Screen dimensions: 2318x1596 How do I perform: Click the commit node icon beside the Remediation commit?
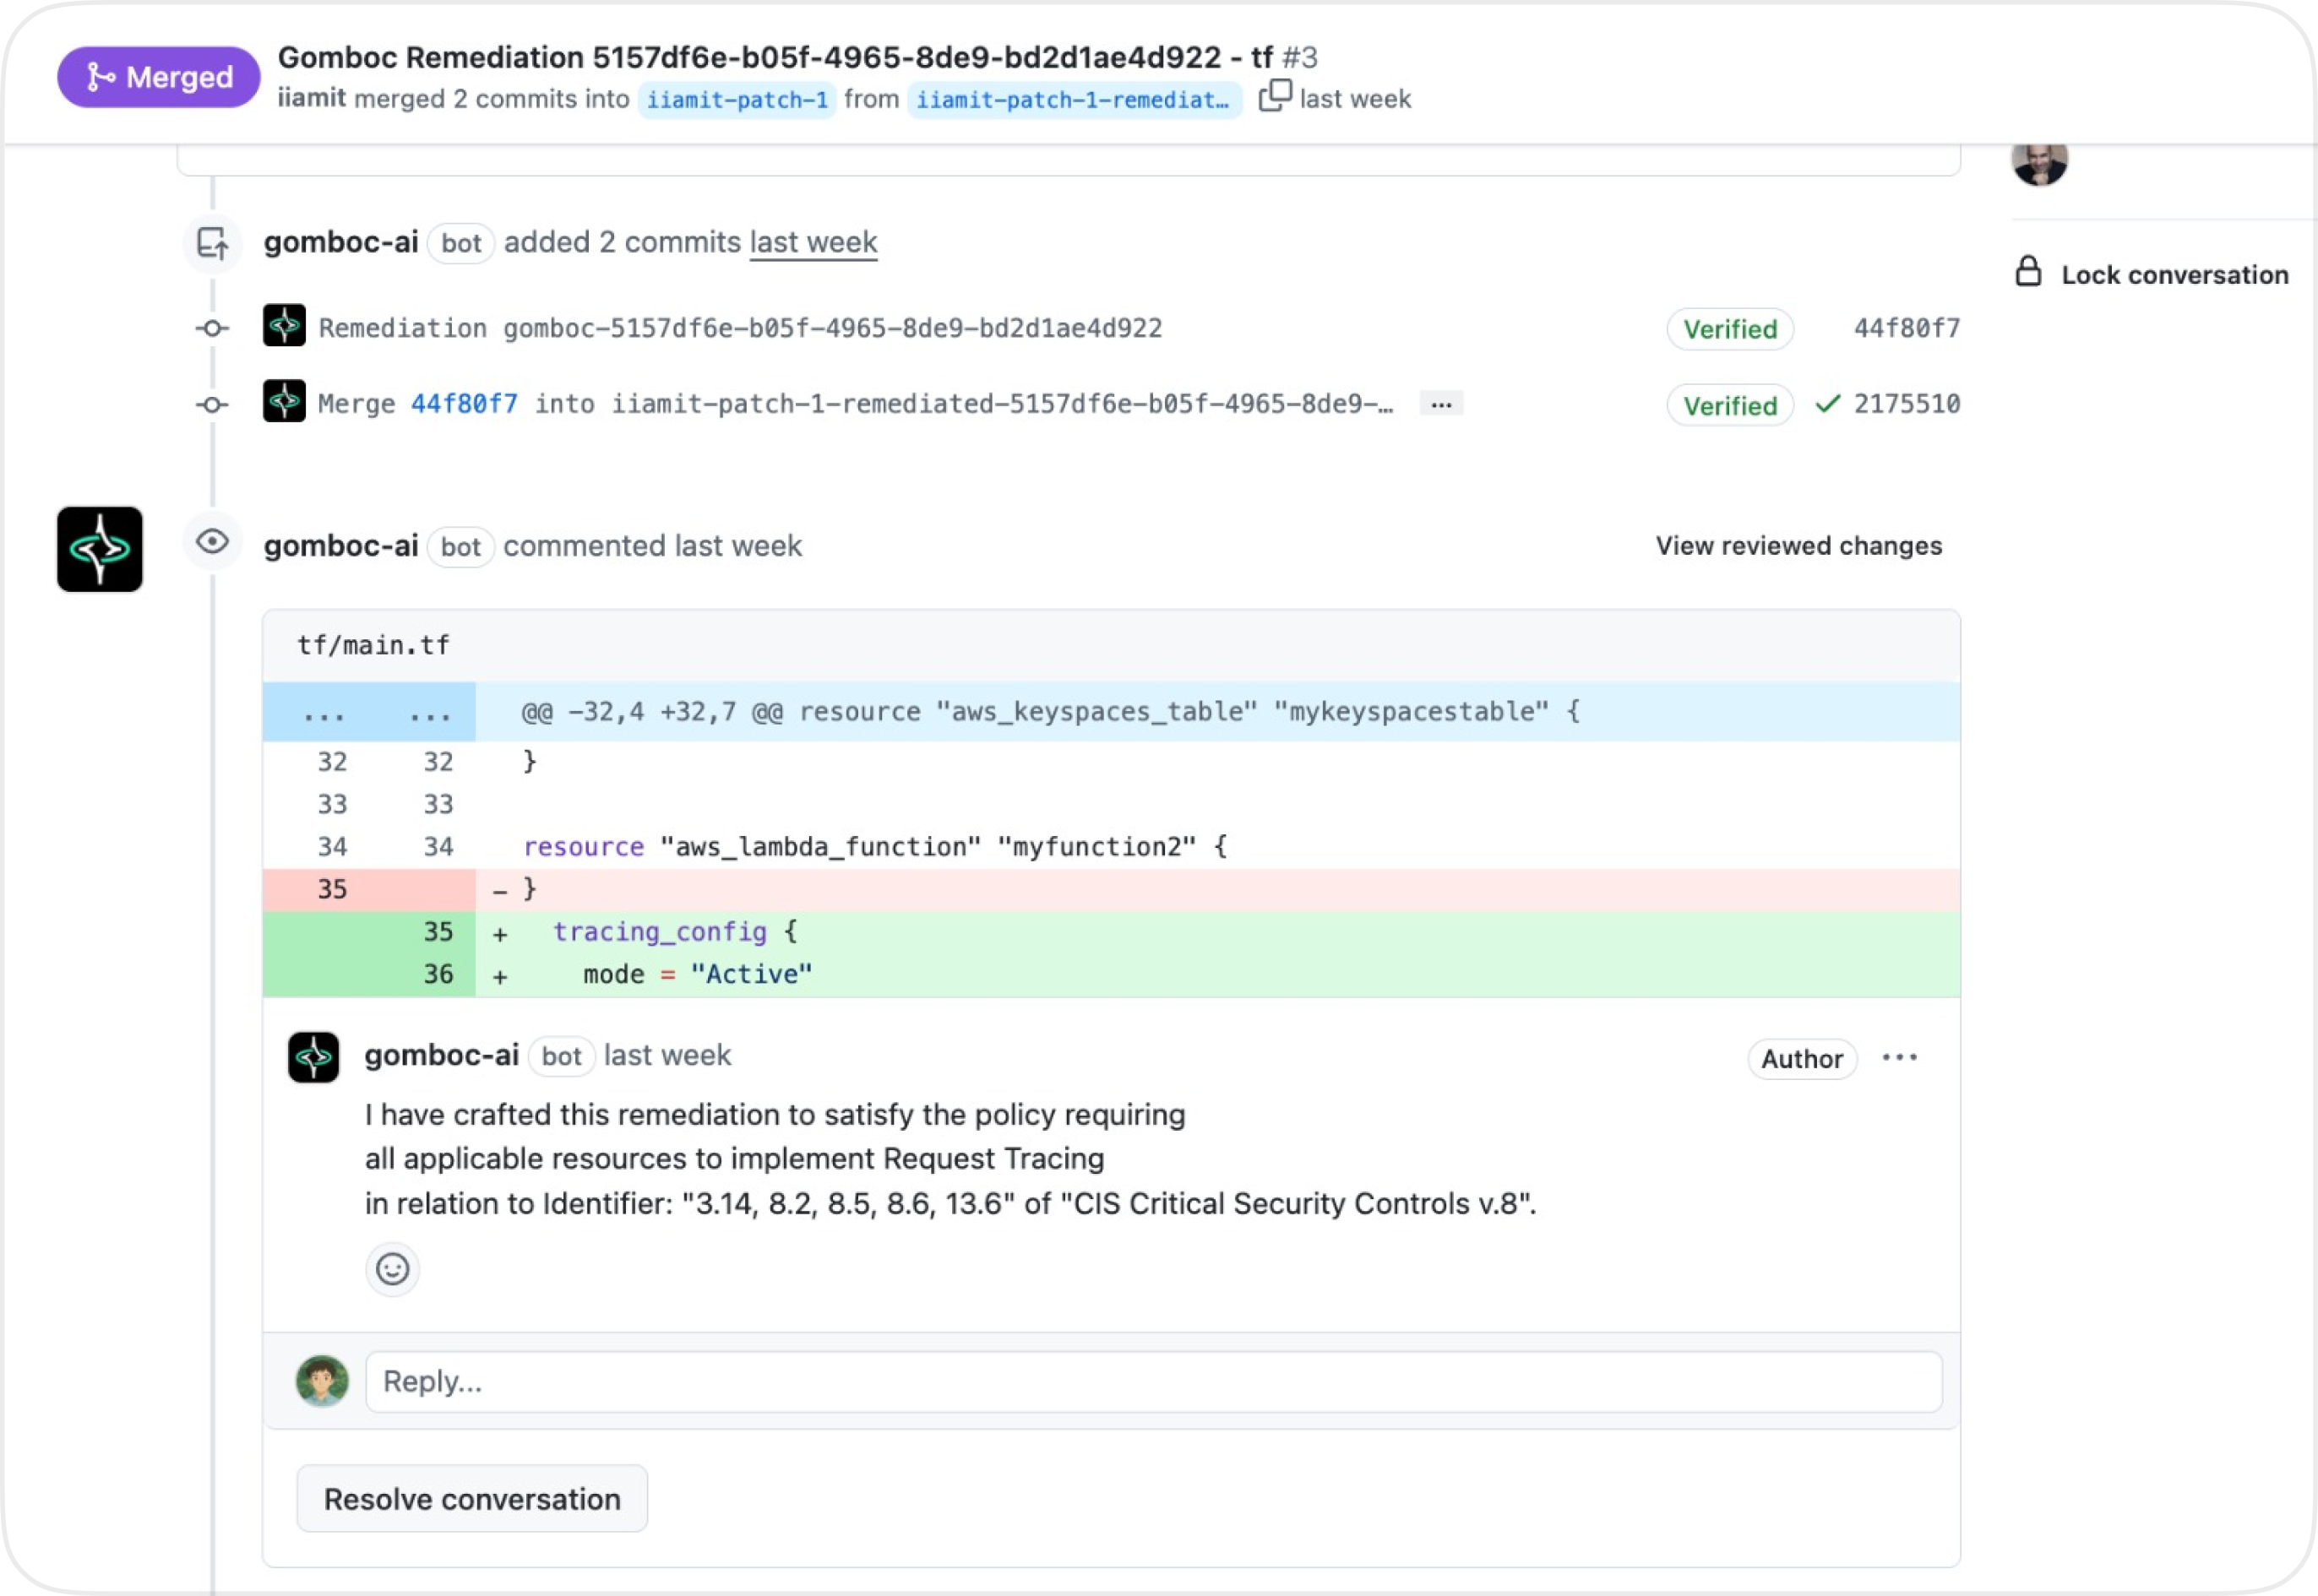tap(212, 328)
